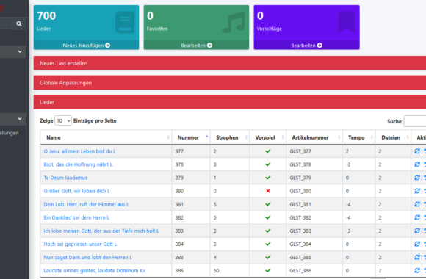Screen dimensions: 426x279
Task: Open song Ich lobe meinen Gott
Action: point(101,231)
